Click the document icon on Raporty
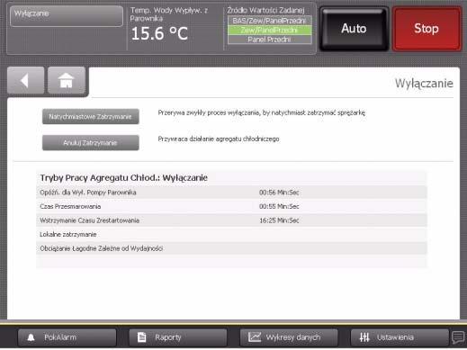Viewport: 467px width, 350px height. tap(141, 337)
